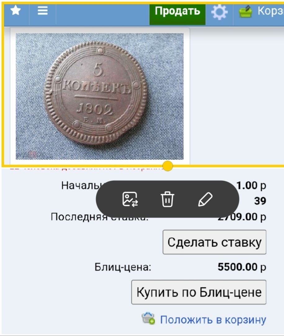
Task: Delete selection with the trash icon
Action: tap(167, 199)
